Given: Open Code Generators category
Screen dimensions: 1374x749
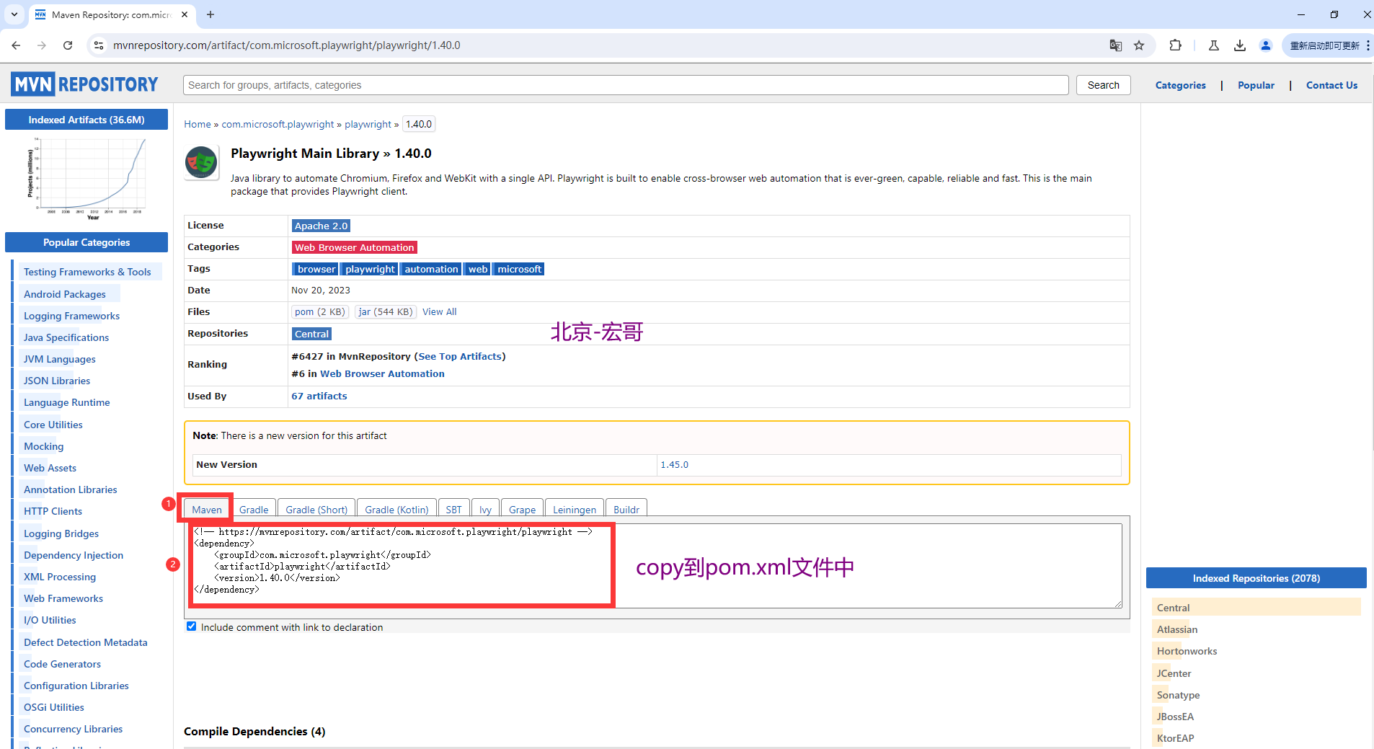Looking at the screenshot, I should pyautogui.click(x=62, y=664).
